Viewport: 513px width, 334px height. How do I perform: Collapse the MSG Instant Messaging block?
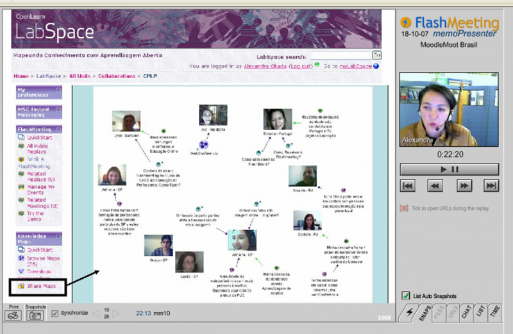point(58,110)
